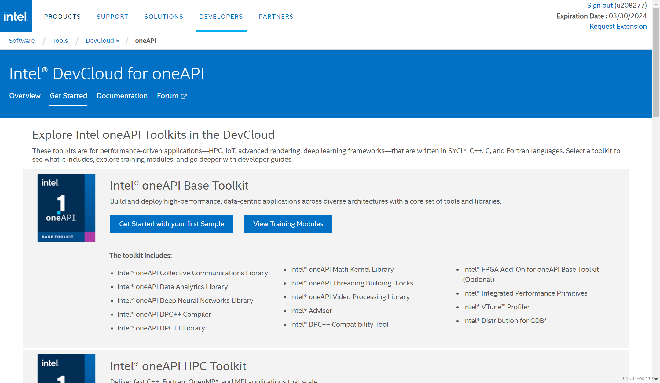Viewport: 660px width, 383px height.
Task: Click the Forum external link icon
Action: click(x=184, y=96)
